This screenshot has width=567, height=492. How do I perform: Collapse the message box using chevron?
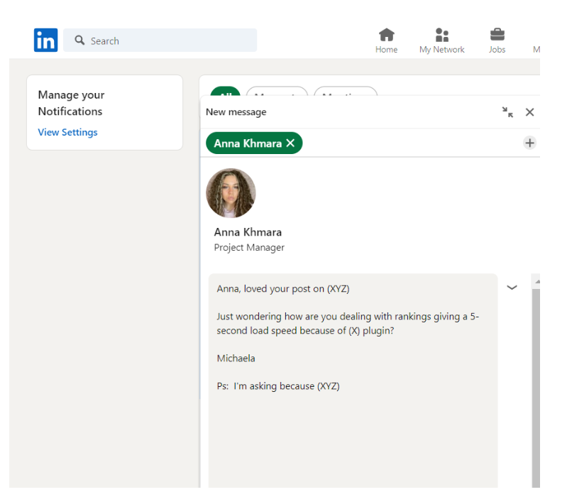point(512,288)
